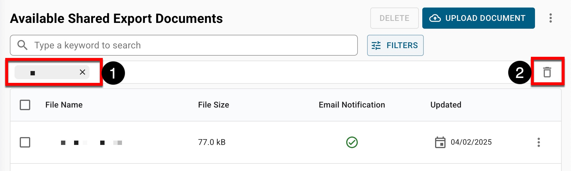Sort by the File Size column

pyautogui.click(x=213, y=105)
